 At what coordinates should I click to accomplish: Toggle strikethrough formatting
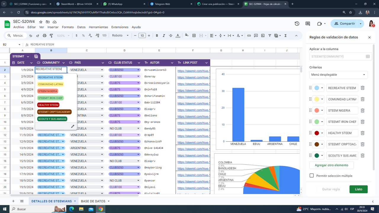171,35
